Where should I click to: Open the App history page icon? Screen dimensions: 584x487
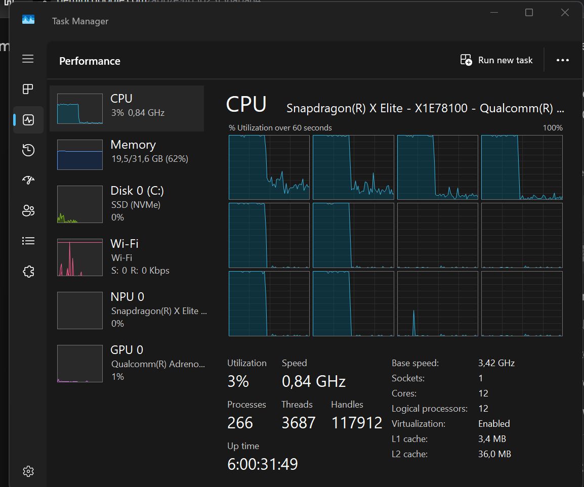click(x=28, y=150)
